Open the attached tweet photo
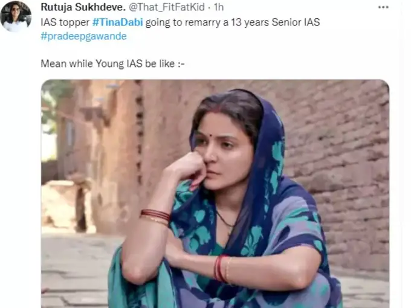The image size is (411, 308). pyautogui.click(x=215, y=193)
